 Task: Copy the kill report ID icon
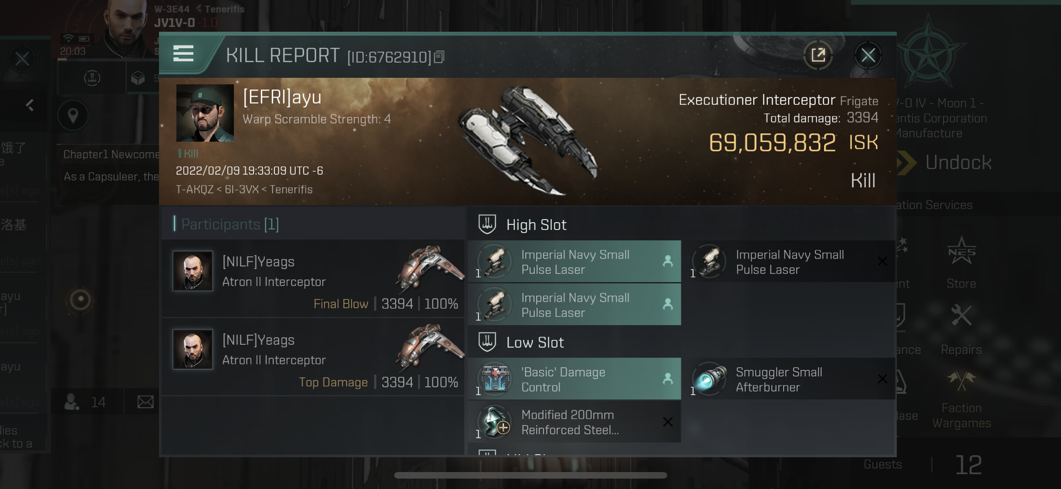click(439, 57)
